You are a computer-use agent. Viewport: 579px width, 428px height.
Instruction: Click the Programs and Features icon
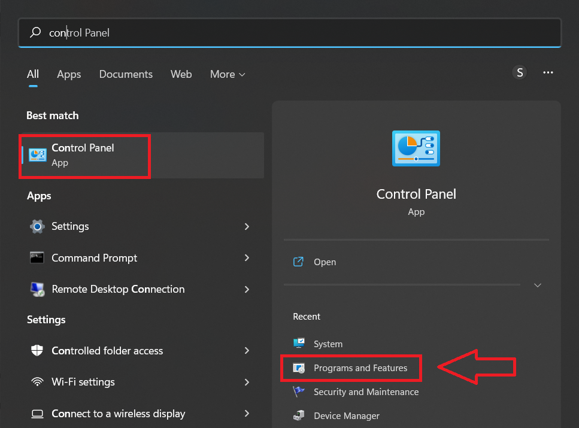click(299, 368)
